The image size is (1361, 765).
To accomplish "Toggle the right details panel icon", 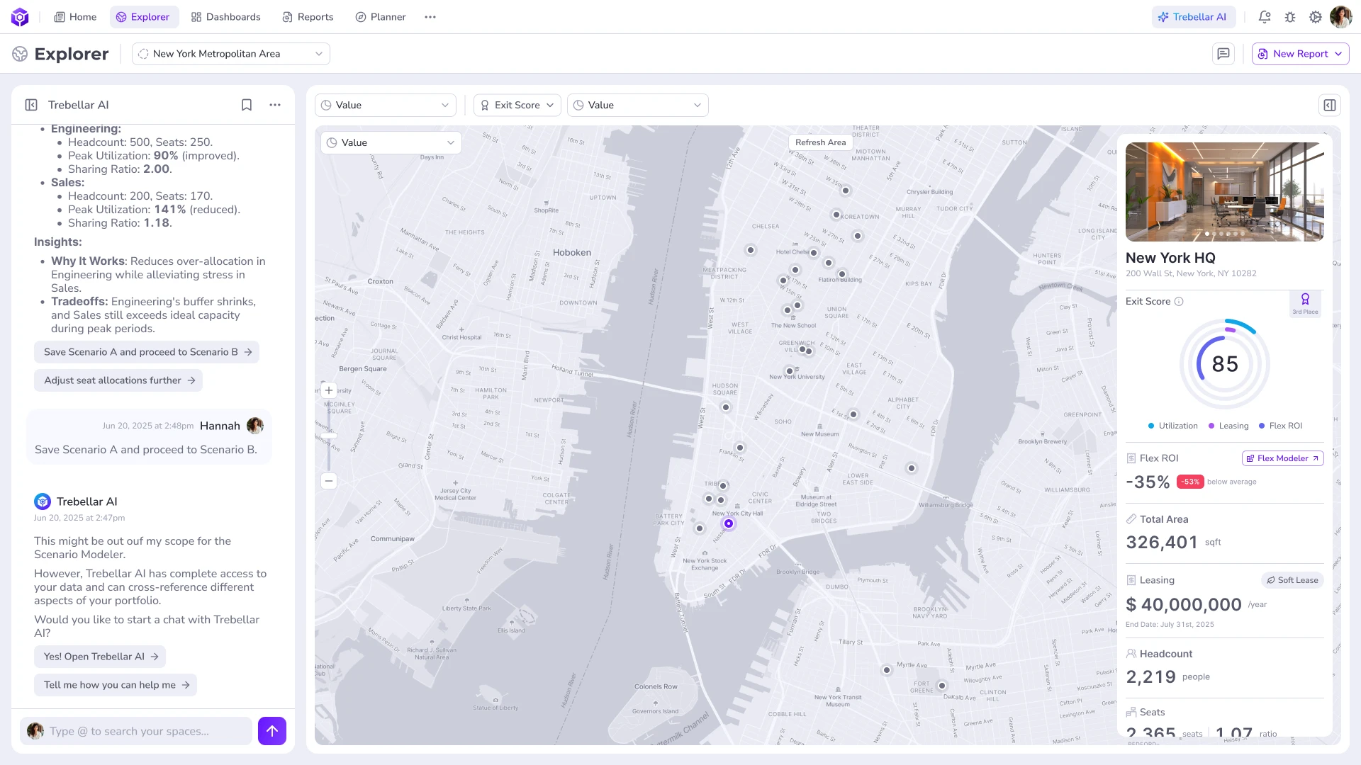I will pyautogui.click(x=1330, y=105).
